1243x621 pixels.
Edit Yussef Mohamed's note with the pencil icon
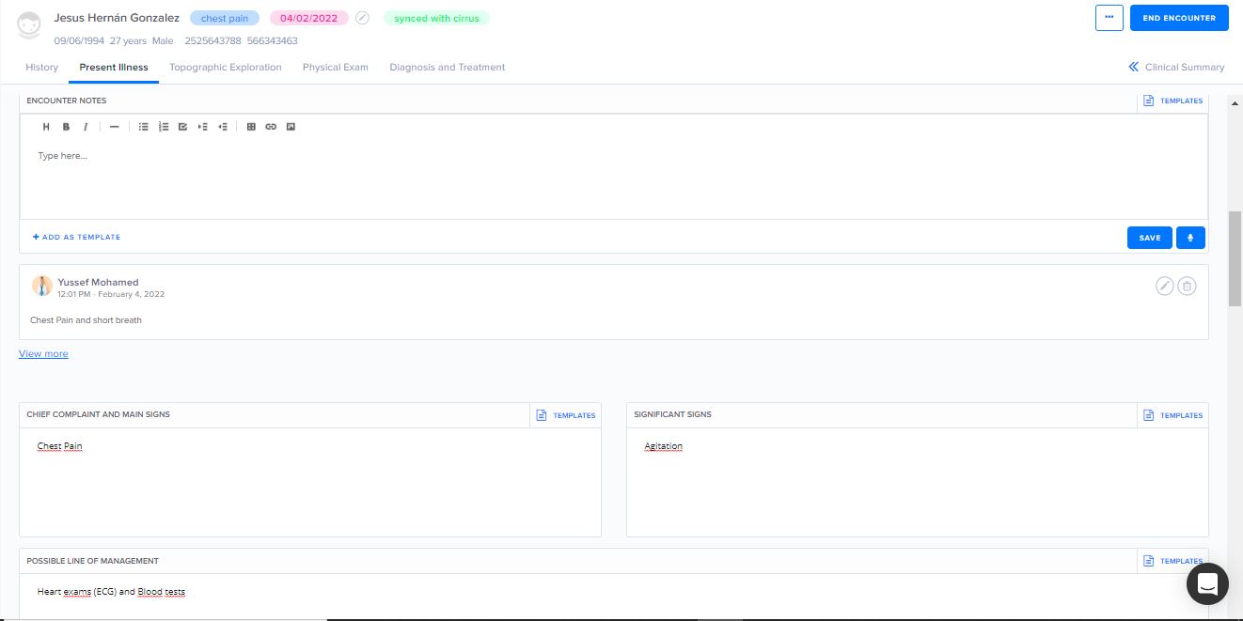tap(1164, 287)
